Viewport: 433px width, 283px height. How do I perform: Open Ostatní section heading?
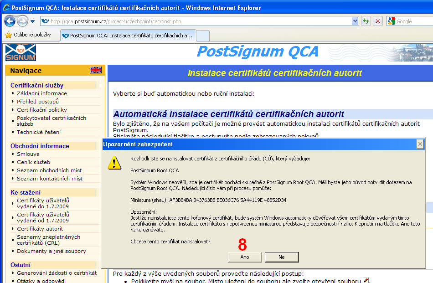pos(21,265)
